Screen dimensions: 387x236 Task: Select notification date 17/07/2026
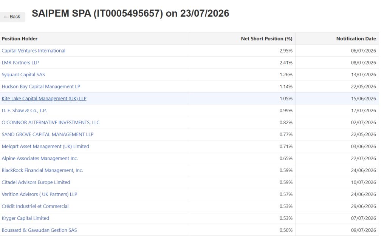click(x=363, y=111)
